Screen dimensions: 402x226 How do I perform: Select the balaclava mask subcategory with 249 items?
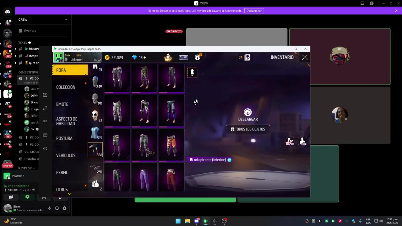95,83
